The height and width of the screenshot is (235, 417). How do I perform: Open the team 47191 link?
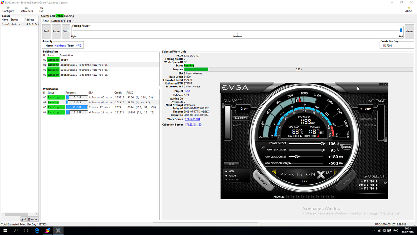pos(79,46)
